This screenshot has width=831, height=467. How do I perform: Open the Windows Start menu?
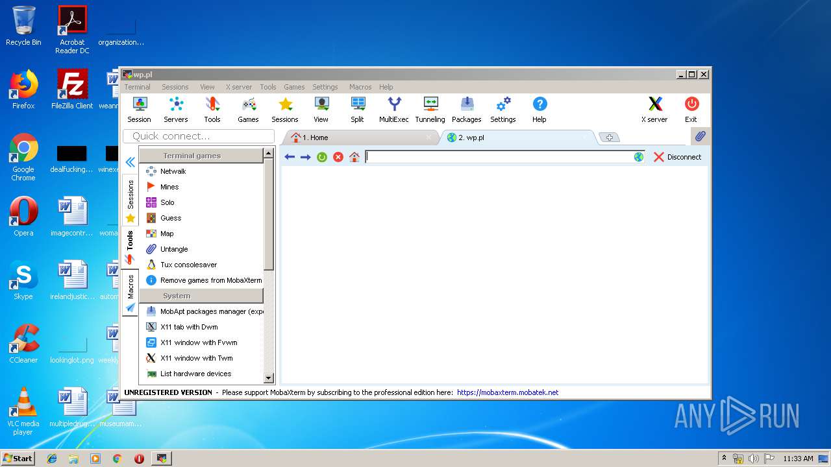18,458
